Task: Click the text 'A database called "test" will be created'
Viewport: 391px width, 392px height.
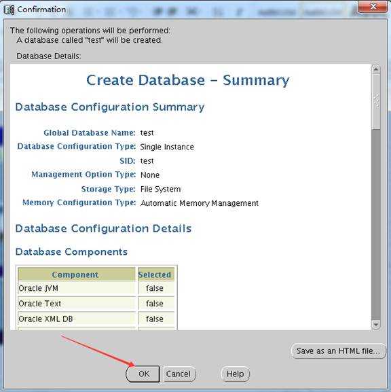Action: point(90,40)
